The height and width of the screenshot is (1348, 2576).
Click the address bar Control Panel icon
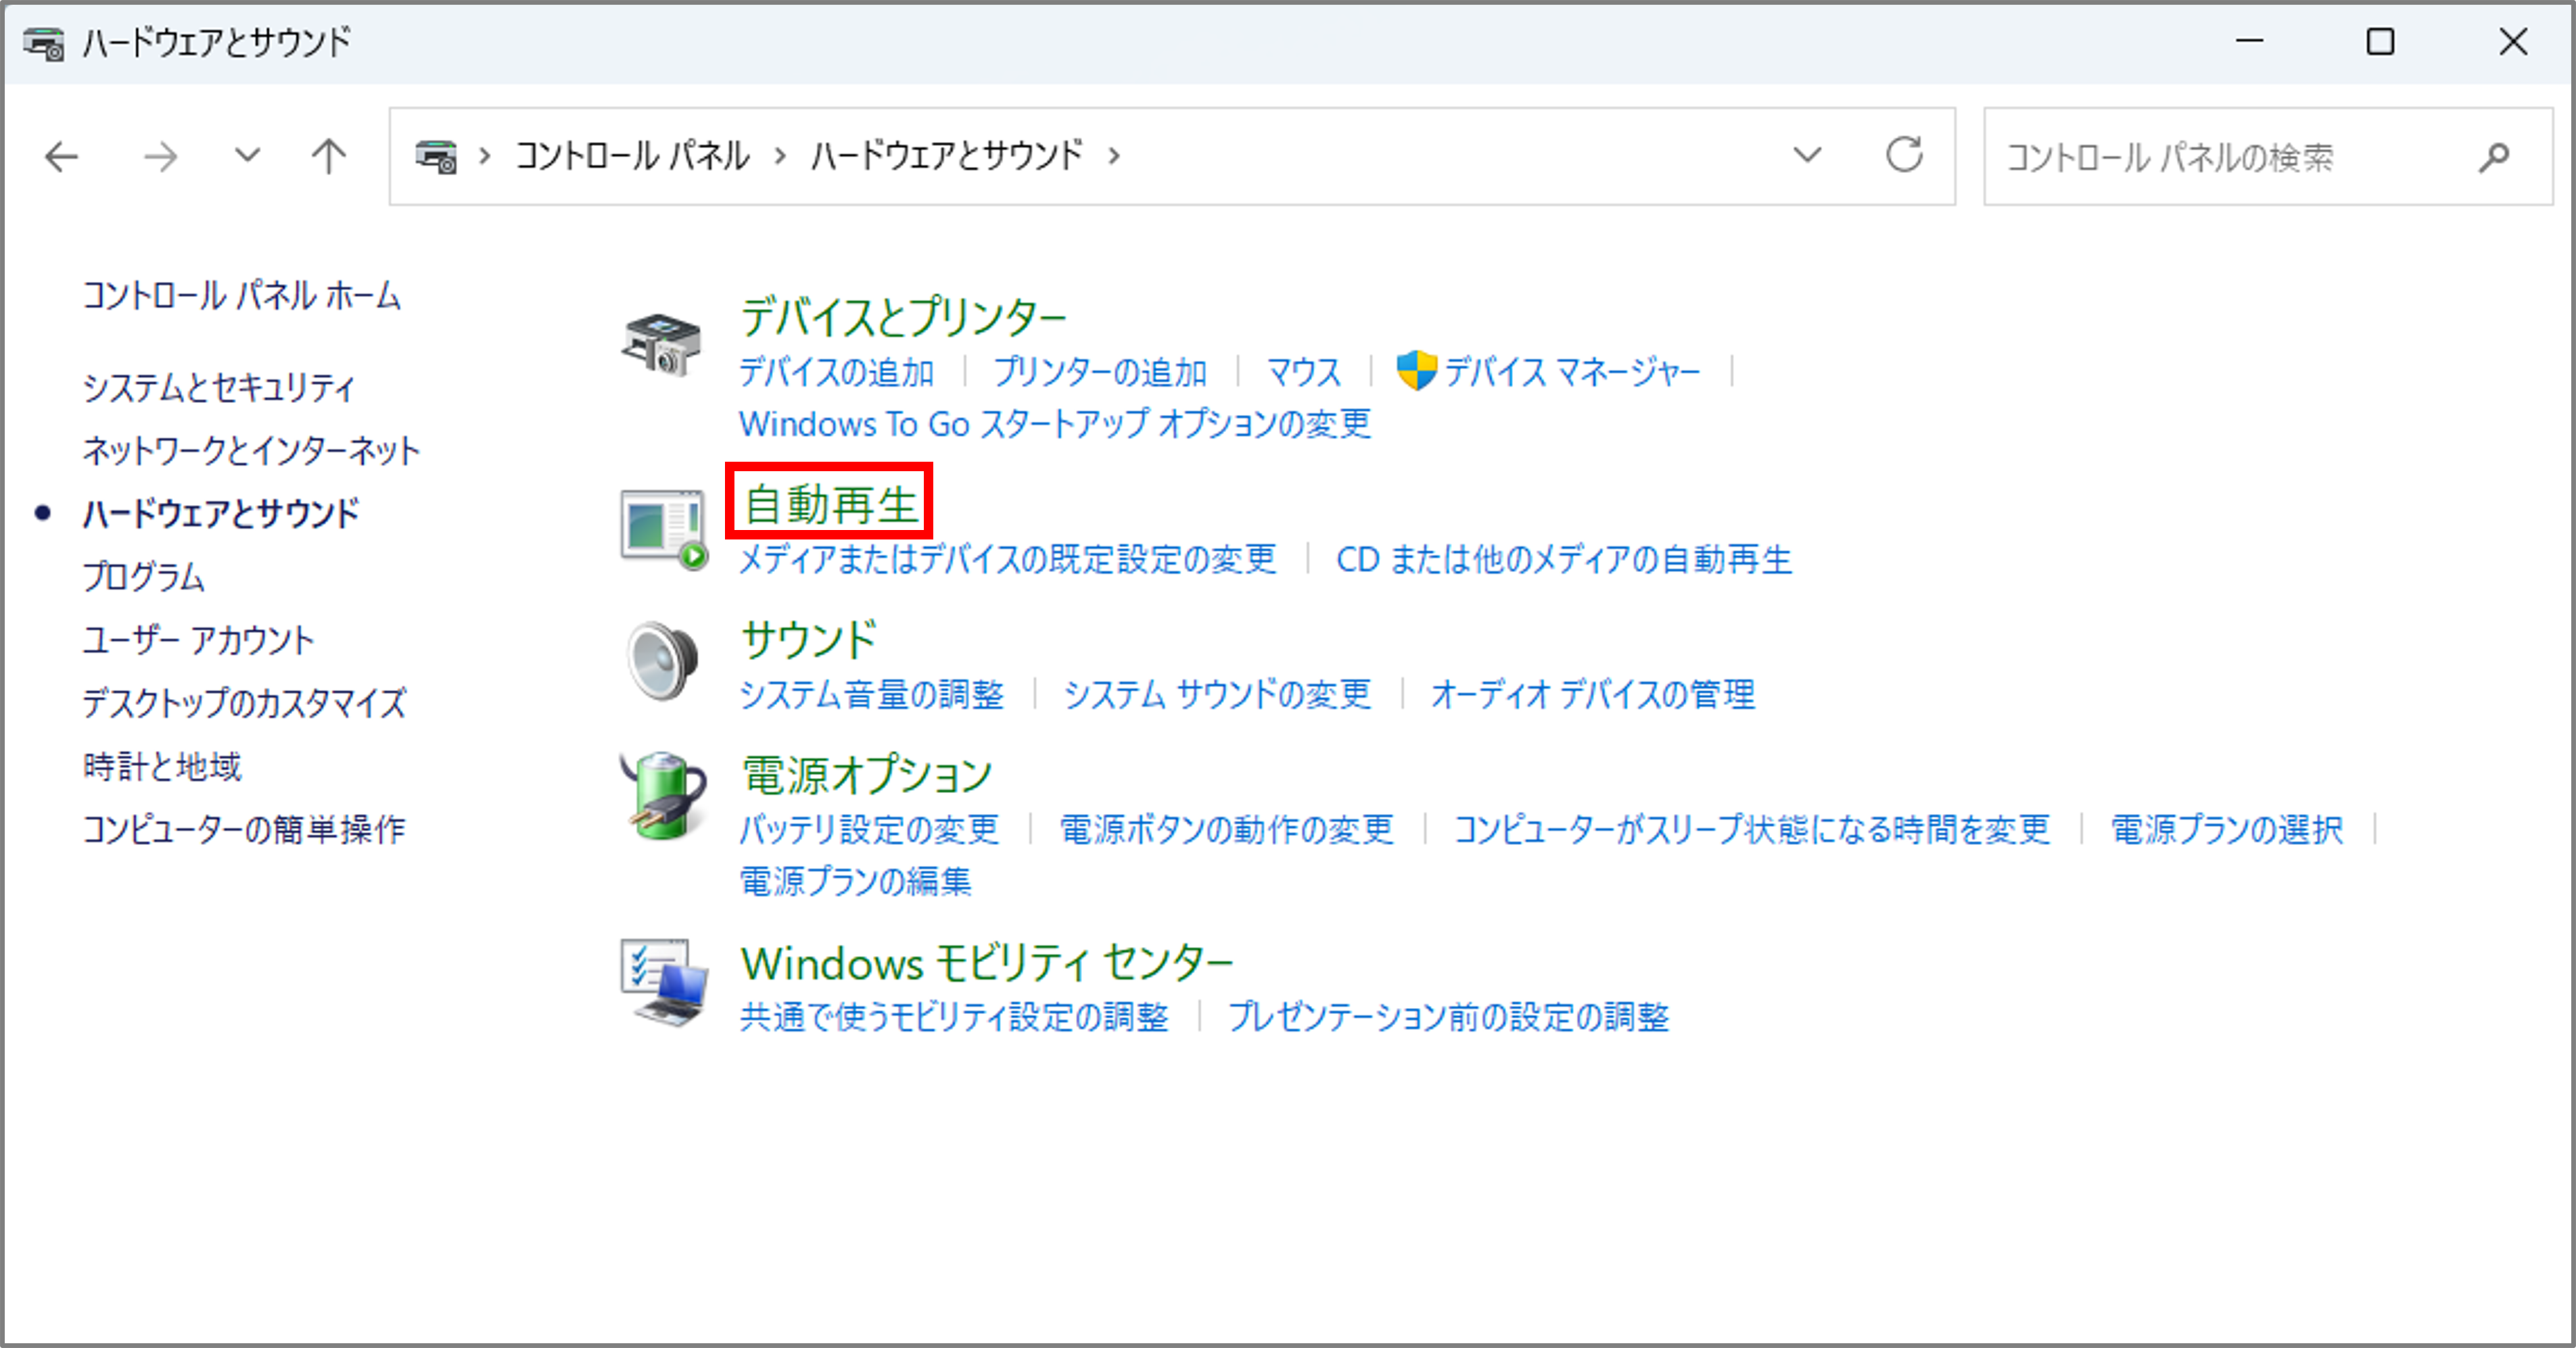tap(437, 157)
